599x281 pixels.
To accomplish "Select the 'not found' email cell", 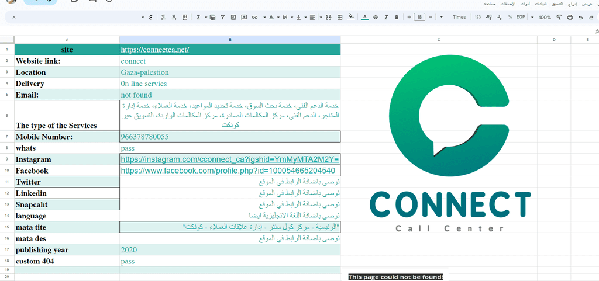I will (230, 95).
